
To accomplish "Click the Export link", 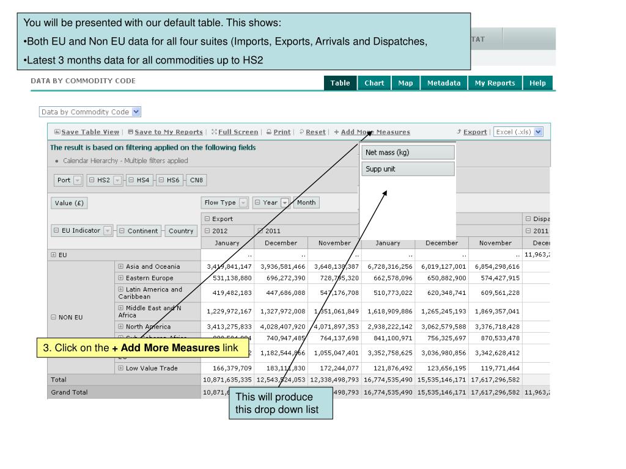I will [x=475, y=132].
